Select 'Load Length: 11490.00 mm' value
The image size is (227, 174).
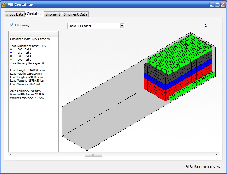[27, 70]
